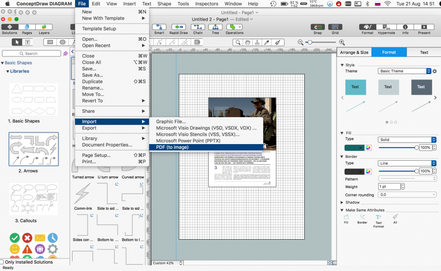
Task: Toggle Snap on the toolbar
Action: pos(318,27)
